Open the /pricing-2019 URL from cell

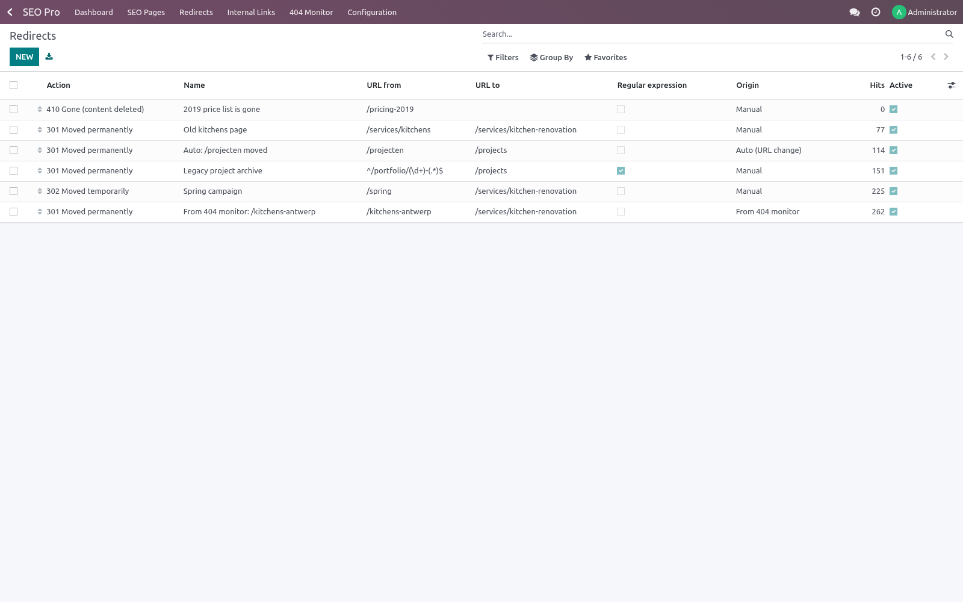(390, 110)
